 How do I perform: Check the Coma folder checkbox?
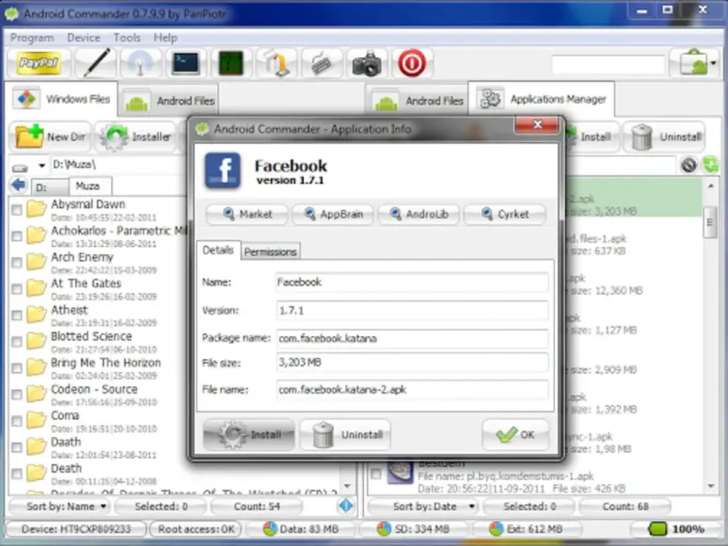(x=16, y=421)
